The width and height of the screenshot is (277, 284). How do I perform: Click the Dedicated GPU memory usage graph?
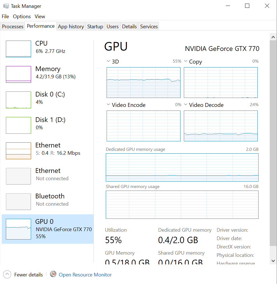pyautogui.click(x=182, y=167)
